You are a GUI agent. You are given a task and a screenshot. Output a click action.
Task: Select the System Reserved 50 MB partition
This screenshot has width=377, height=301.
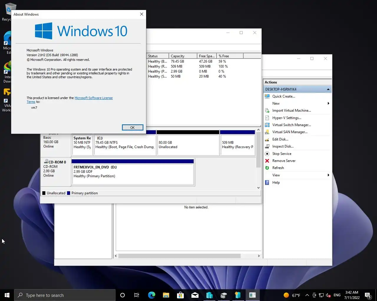(x=82, y=145)
